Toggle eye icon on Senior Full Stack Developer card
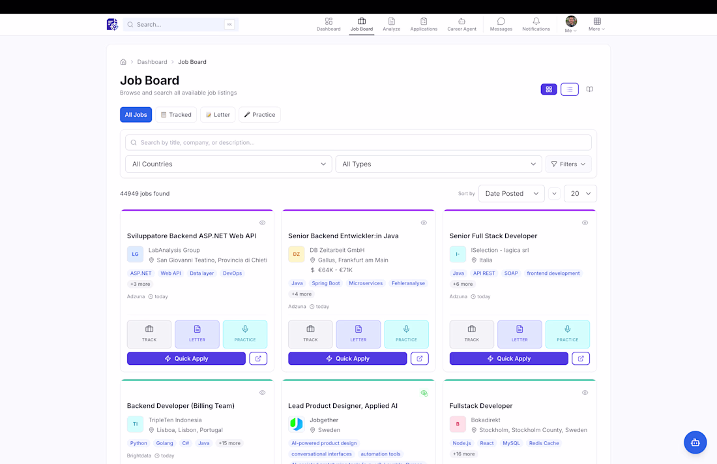Image resolution: width=717 pixels, height=464 pixels. 585,223
